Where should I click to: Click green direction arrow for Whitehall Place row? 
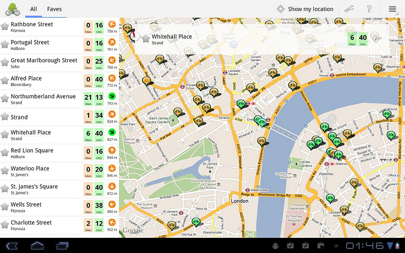tap(112, 132)
